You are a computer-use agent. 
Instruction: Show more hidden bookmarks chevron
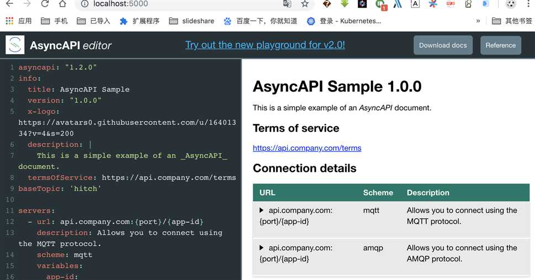478,21
